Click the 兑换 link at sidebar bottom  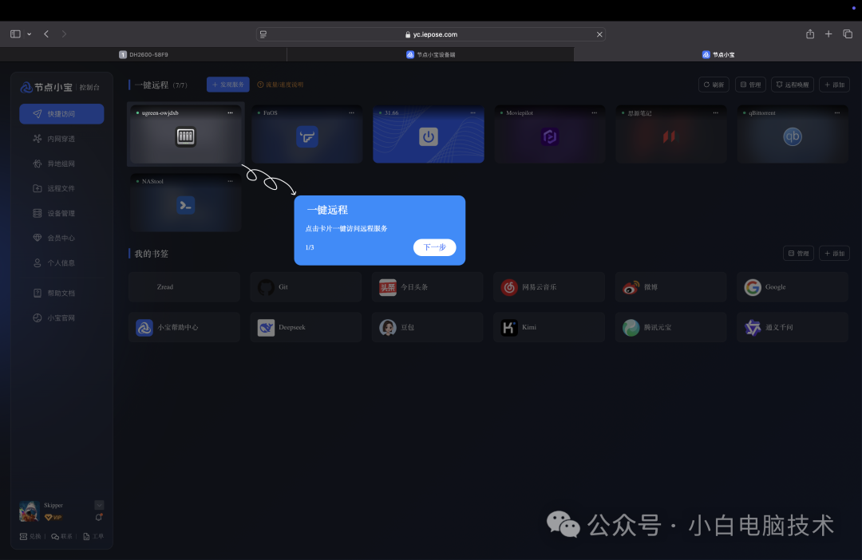tap(30, 537)
